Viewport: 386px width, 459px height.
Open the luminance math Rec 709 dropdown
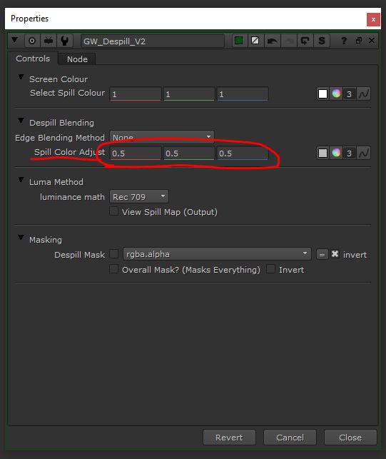(x=139, y=196)
